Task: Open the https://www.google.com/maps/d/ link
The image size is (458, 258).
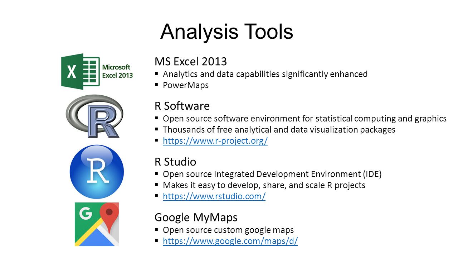Action: (x=230, y=241)
